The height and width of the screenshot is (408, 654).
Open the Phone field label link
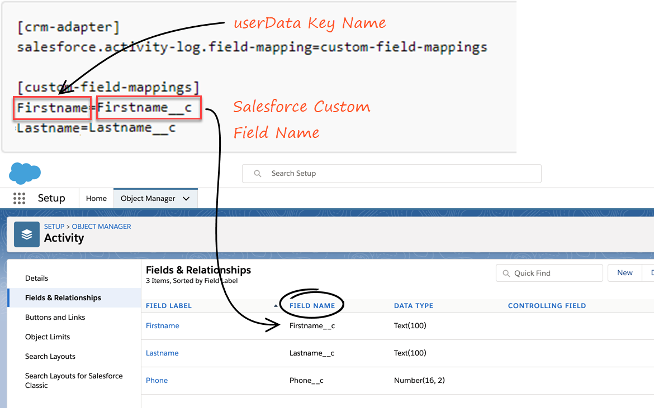click(x=157, y=381)
